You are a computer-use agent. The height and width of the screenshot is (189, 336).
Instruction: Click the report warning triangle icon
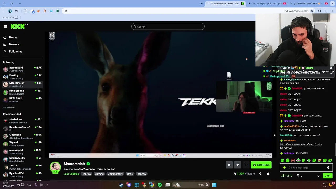pyautogui.click(x=268, y=174)
